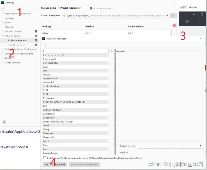
Task: Select package 00print_lol in list
Action: 76,82
